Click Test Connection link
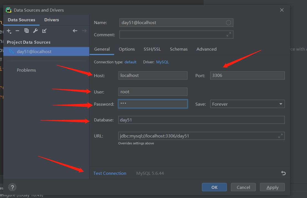Image resolution: width=307 pixels, height=198 pixels. [110, 173]
